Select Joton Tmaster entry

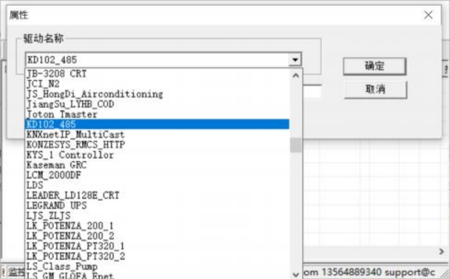tap(157, 114)
